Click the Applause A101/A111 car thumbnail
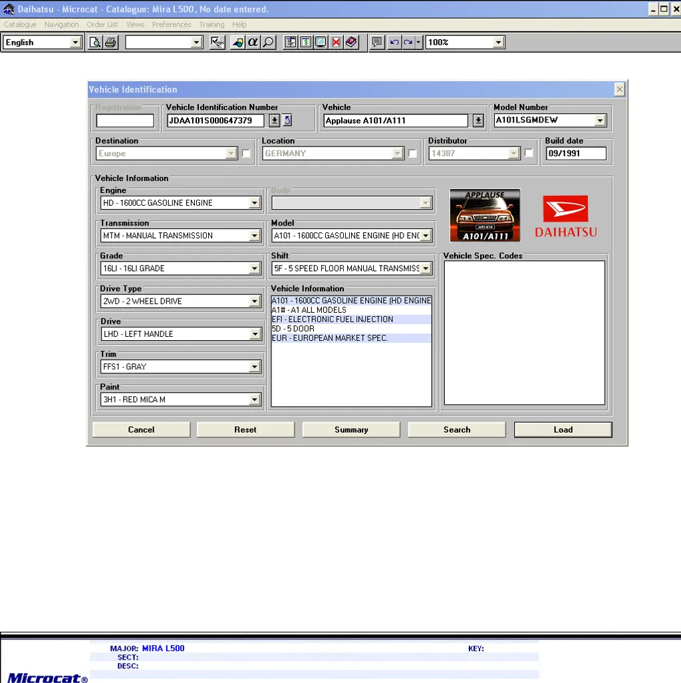The height and width of the screenshot is (683, 681). [x=485, y=215]
